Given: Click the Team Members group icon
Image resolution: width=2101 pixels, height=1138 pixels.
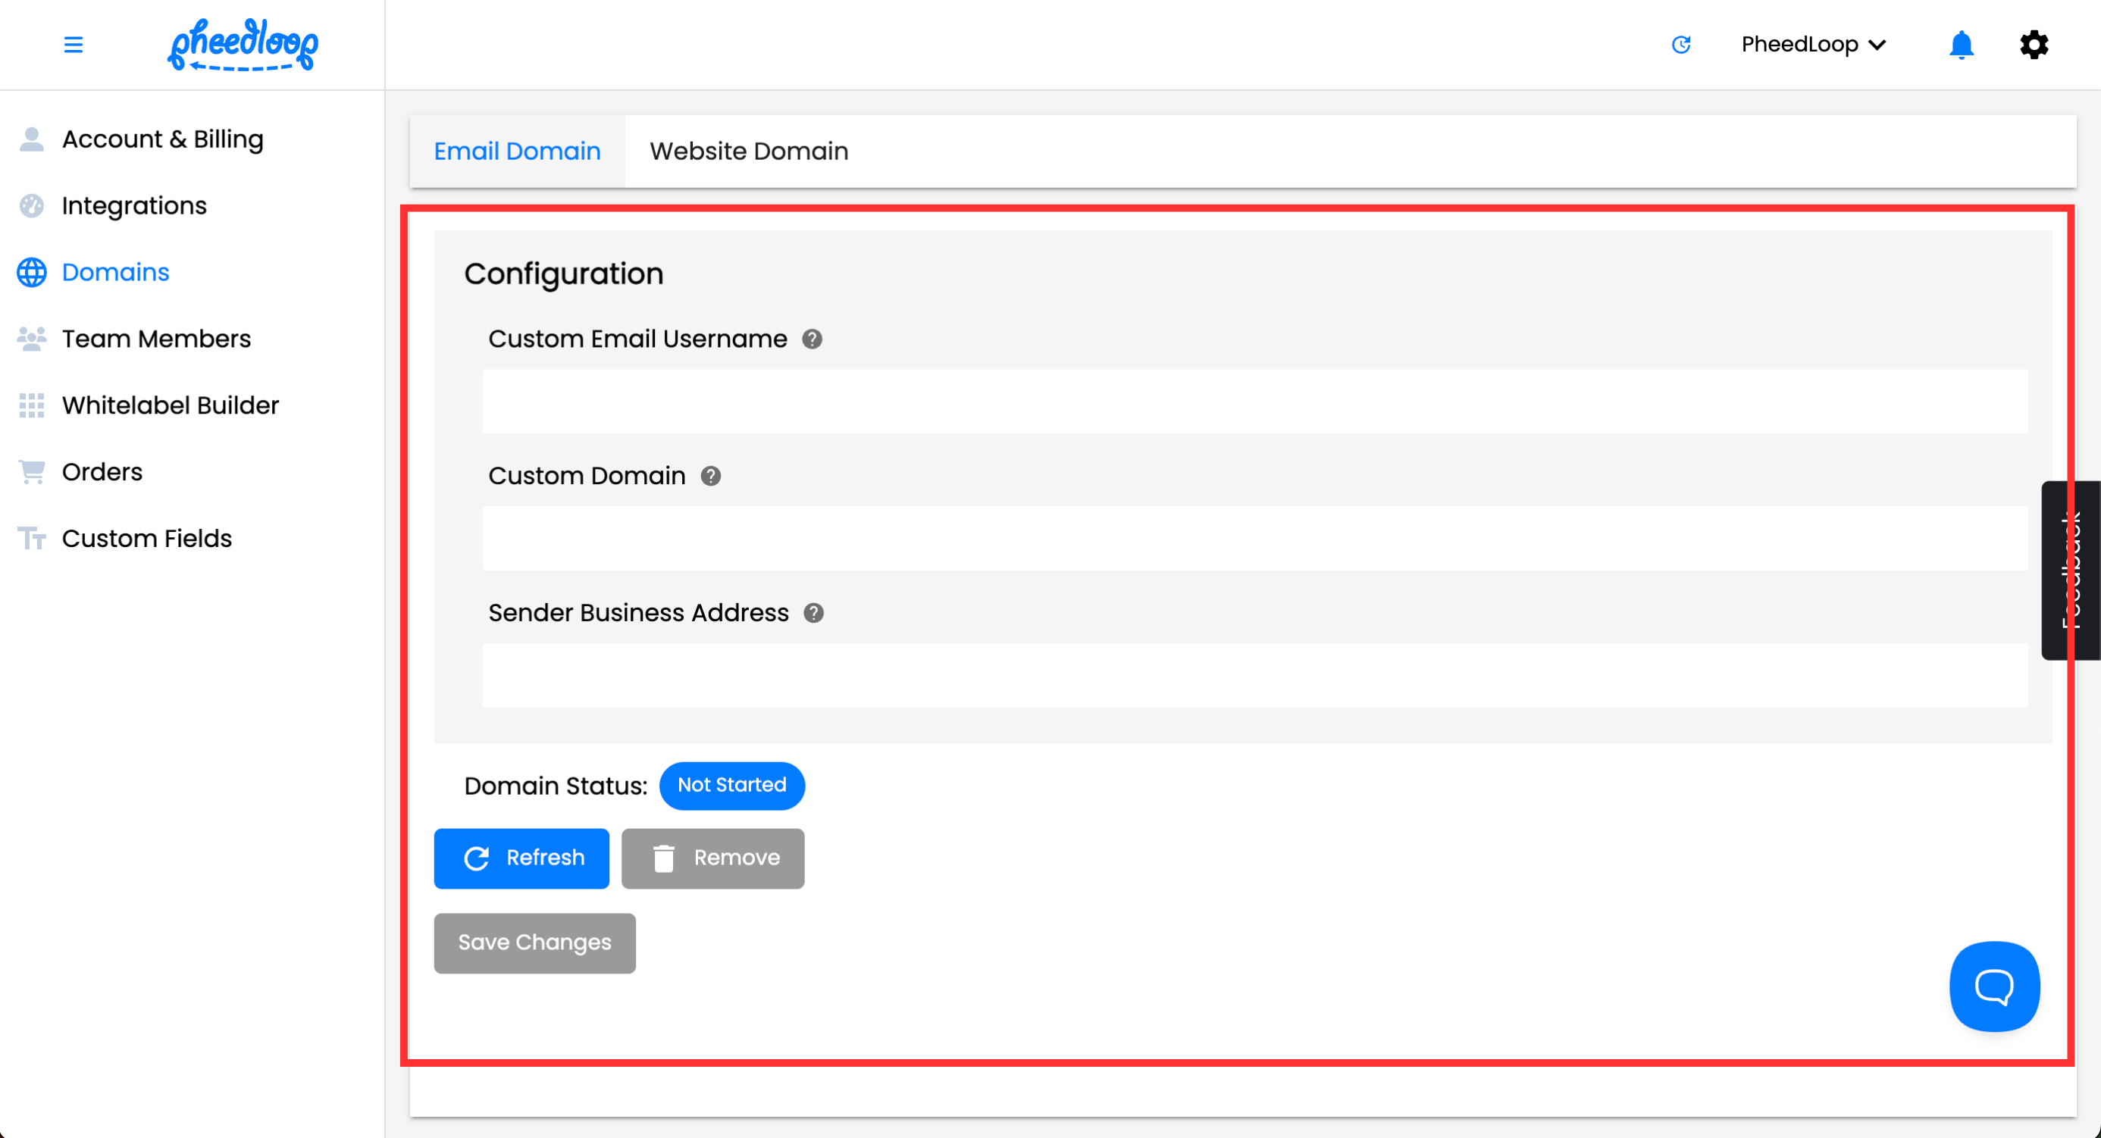Looking at the screenshot, I should pyautogui.click(x=32, y=339).
